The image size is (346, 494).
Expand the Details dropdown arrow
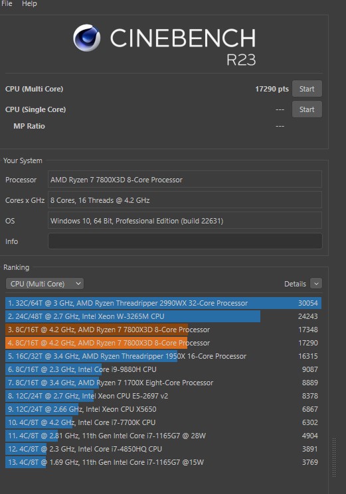pyautogui.click(x=316, y=284)
